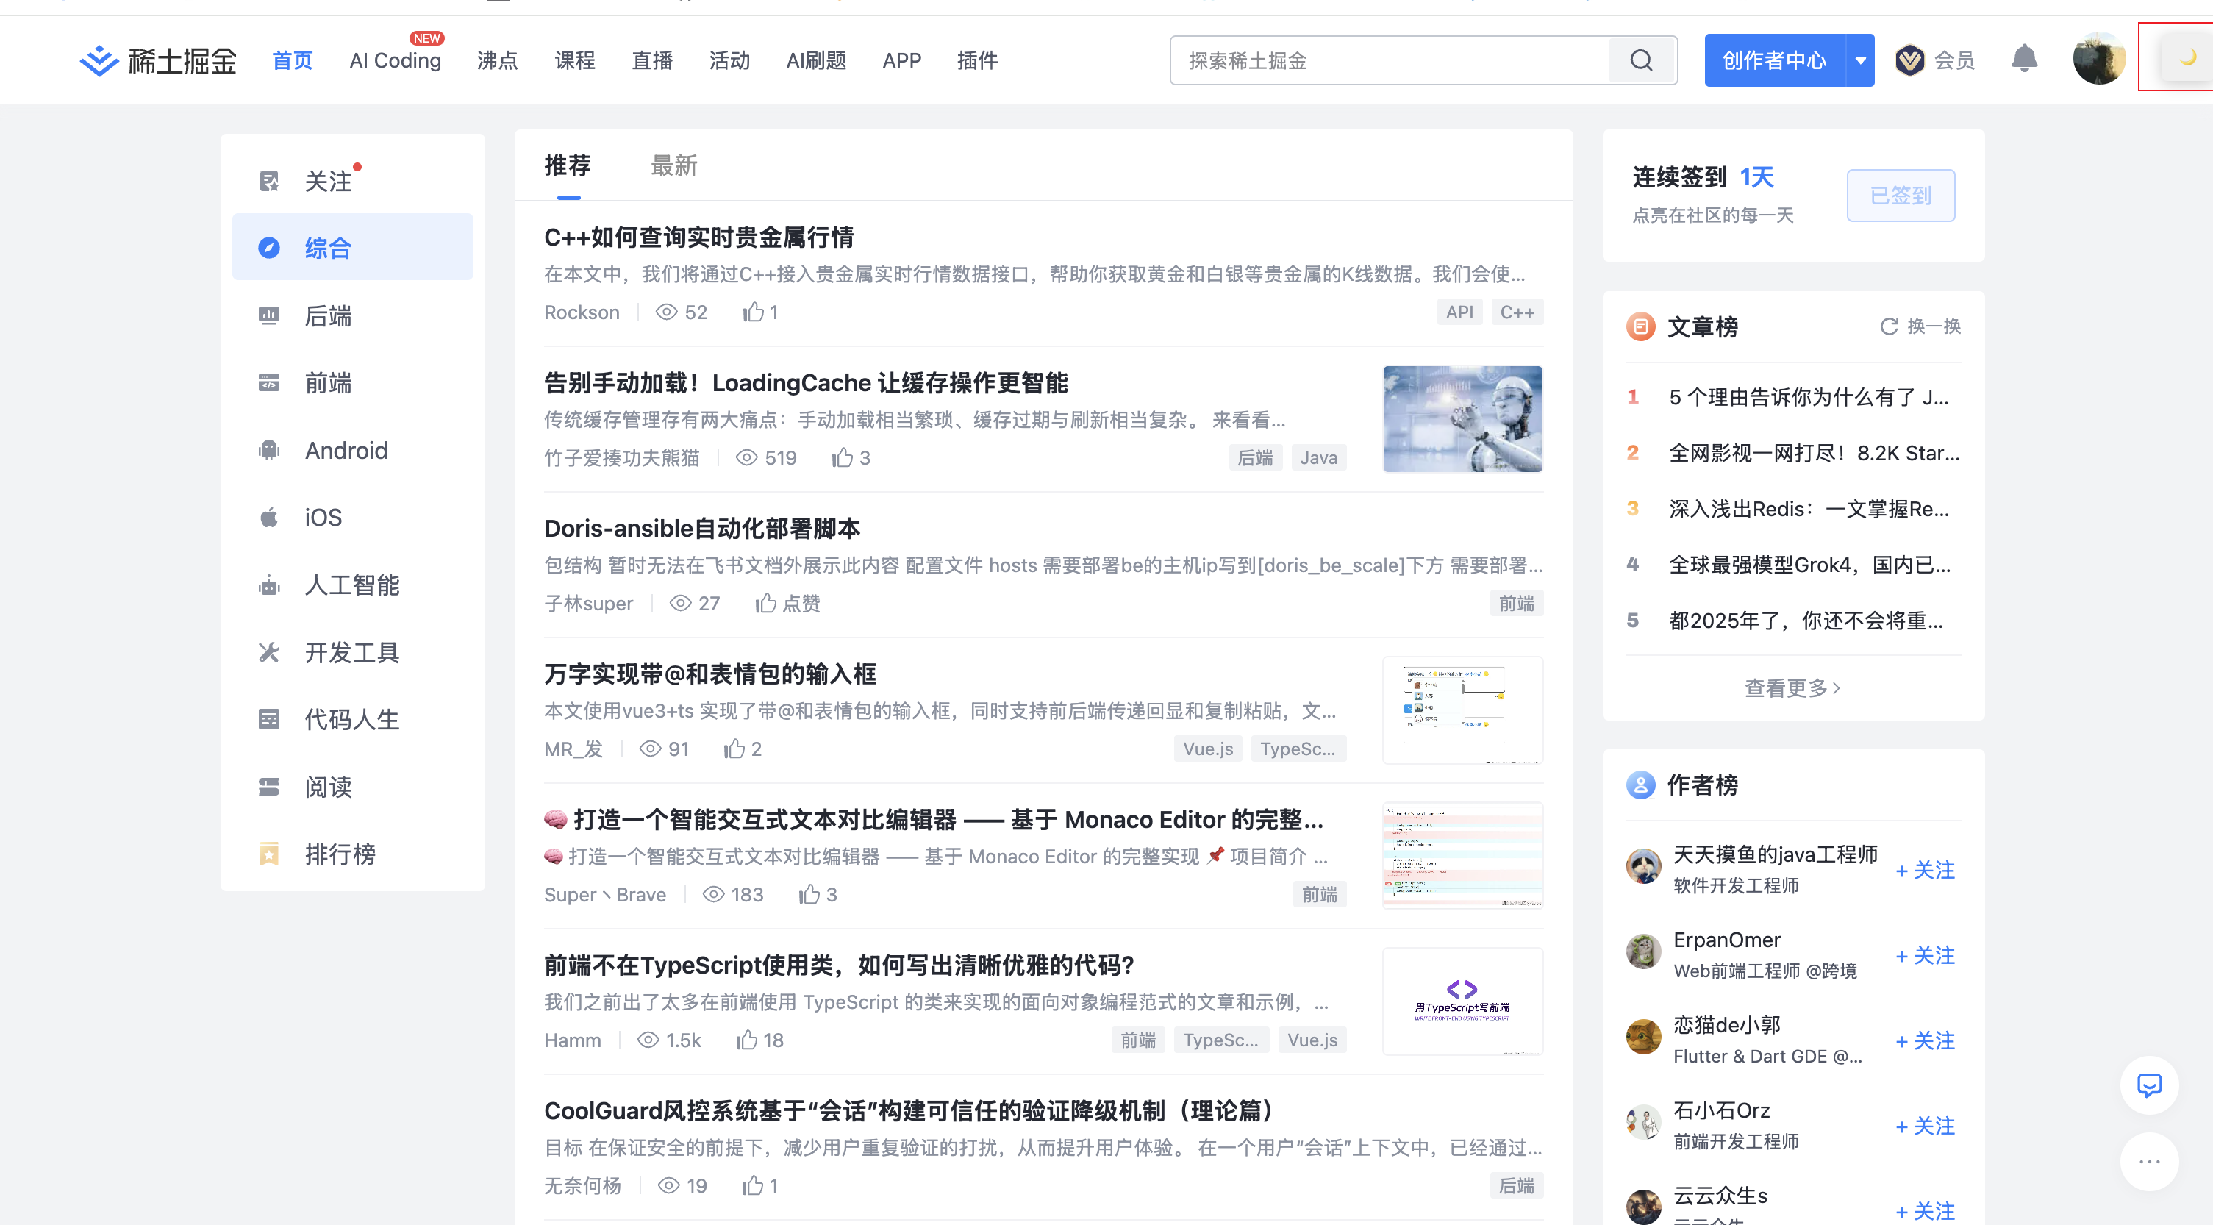Open article C++如何查询实时贵金属行情
Viewport: 2213px width, 1225px height.
pos(698,237)
